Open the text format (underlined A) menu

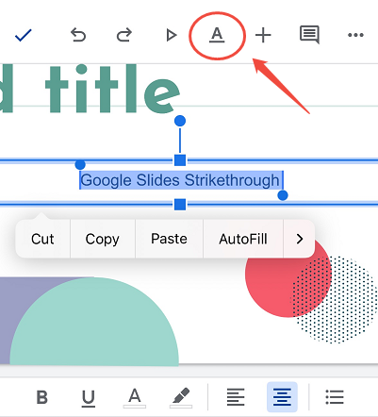click(x=217, y=35)
